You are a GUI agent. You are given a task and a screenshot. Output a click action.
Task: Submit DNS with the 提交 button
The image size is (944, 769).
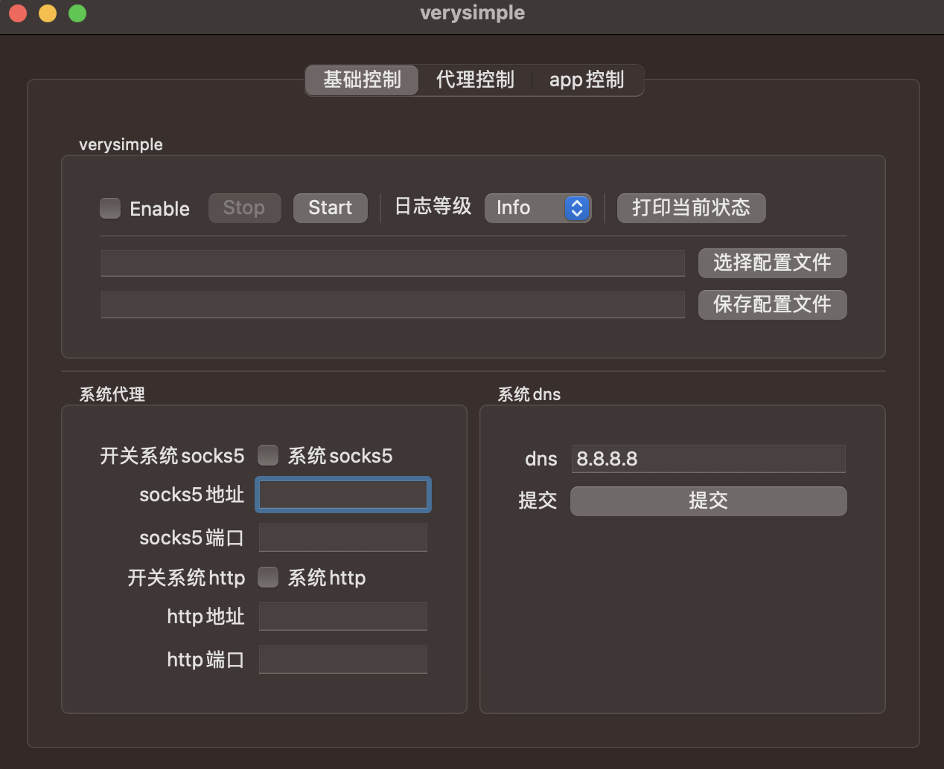point(708,501)
